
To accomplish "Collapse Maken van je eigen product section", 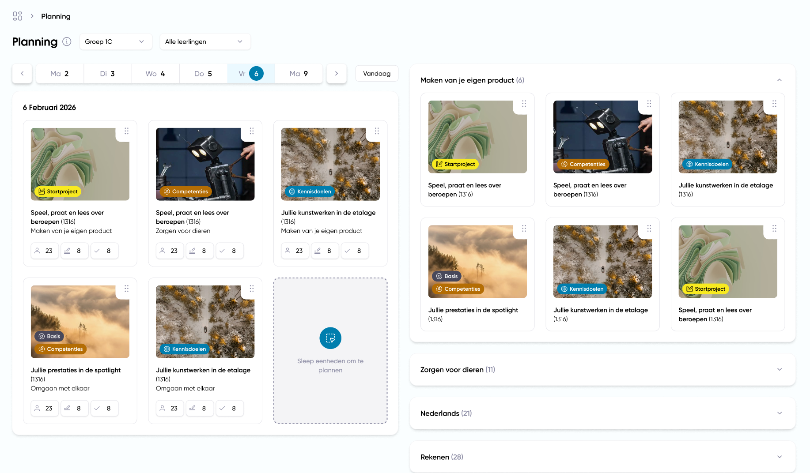I will [780, 80].
